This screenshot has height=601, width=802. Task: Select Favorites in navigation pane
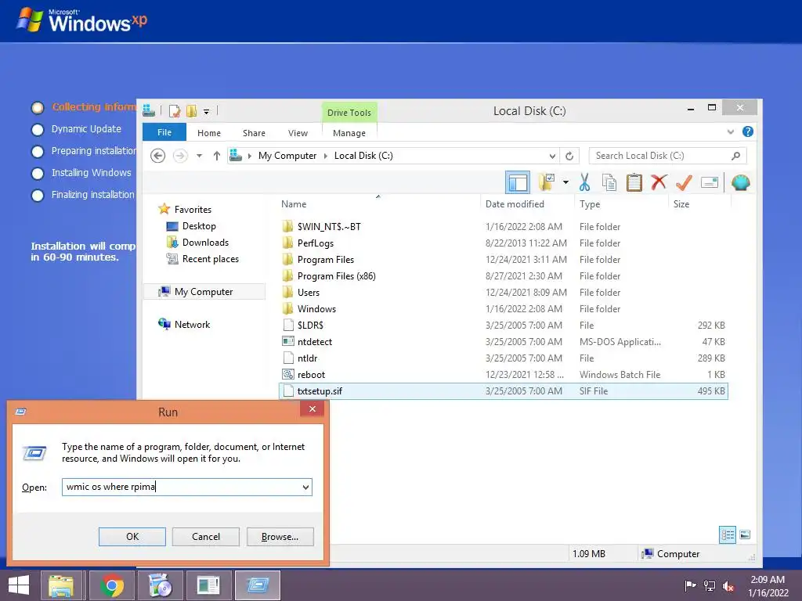[193, 210]
